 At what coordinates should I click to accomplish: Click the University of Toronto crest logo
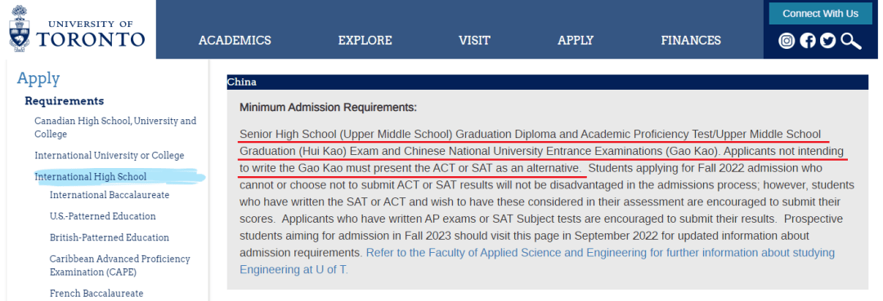[x=20, y=28]
